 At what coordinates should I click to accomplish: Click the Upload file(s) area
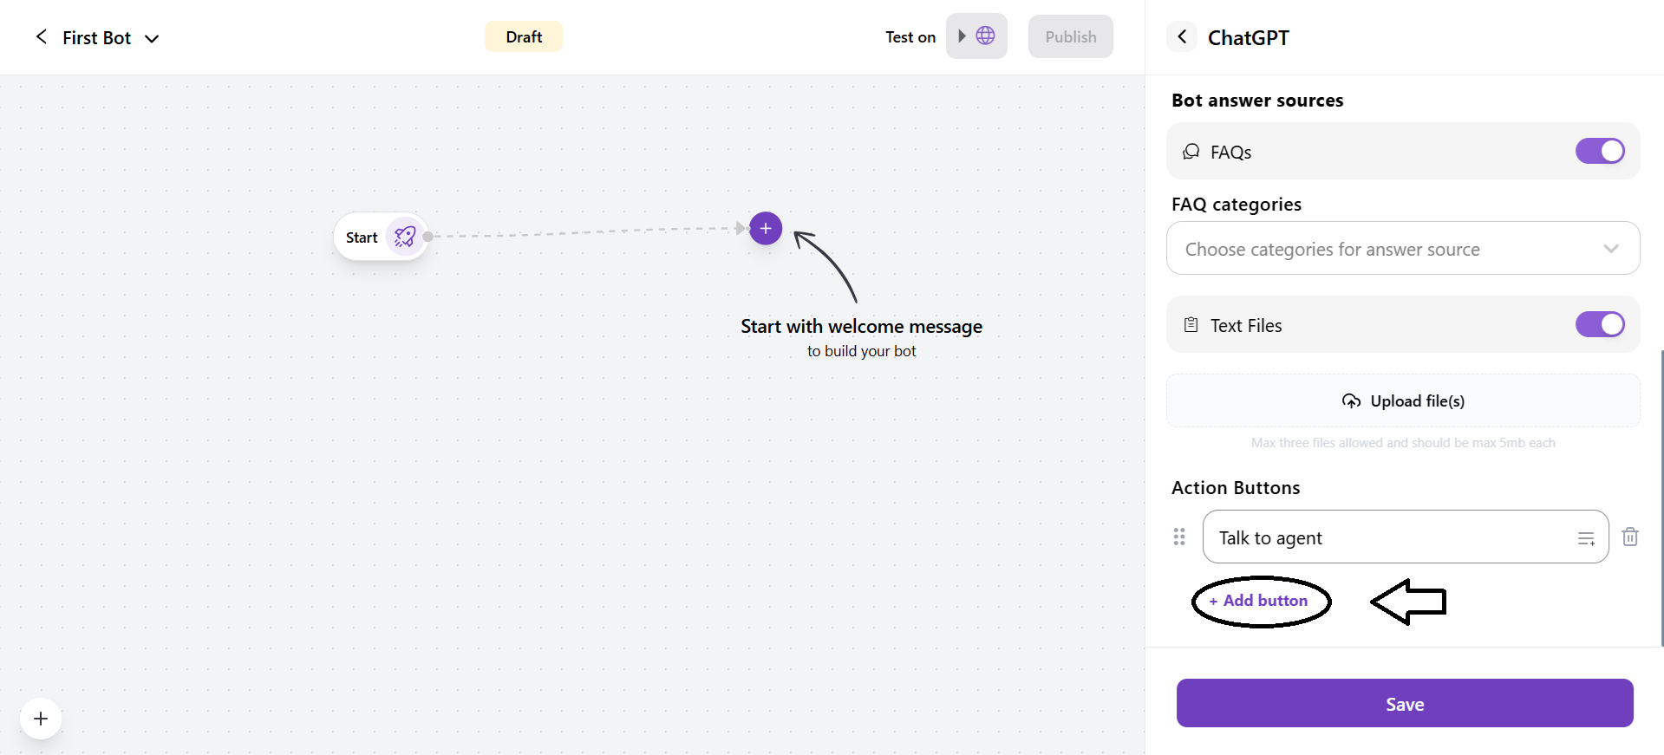tap(1402, 400)
